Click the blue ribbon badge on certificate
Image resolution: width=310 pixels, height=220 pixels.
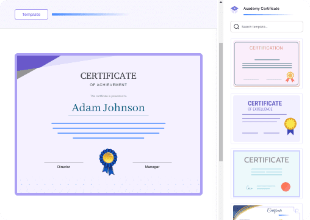[108, 162]
